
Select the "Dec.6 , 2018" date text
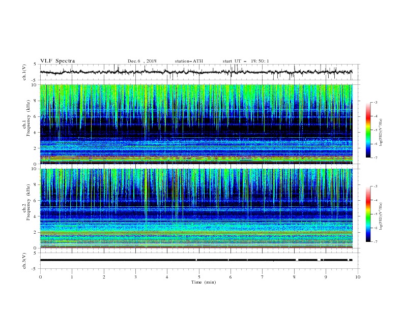[142, 61]
